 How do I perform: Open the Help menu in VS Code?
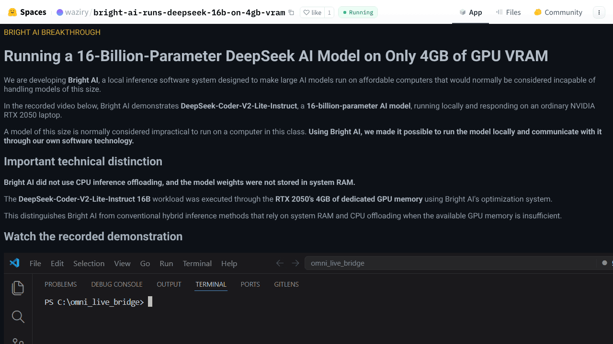coord(229,263)
